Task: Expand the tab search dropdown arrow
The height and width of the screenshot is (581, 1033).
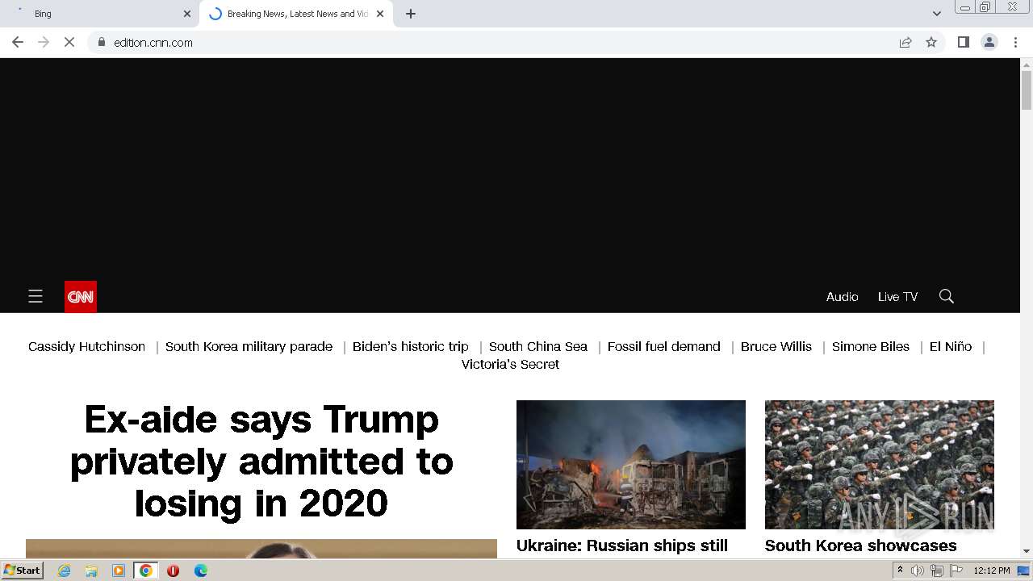Action: 936,14
